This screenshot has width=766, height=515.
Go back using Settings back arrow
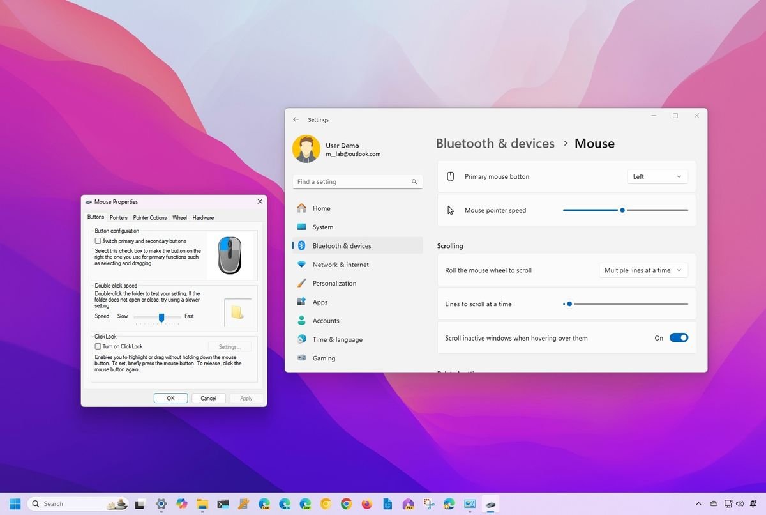coord(296,119)
